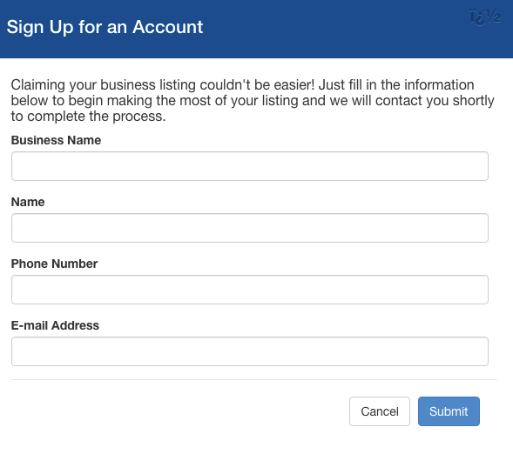Click the words 'Sign Up' in the title

pyautogui.click(x=40, y=27)
